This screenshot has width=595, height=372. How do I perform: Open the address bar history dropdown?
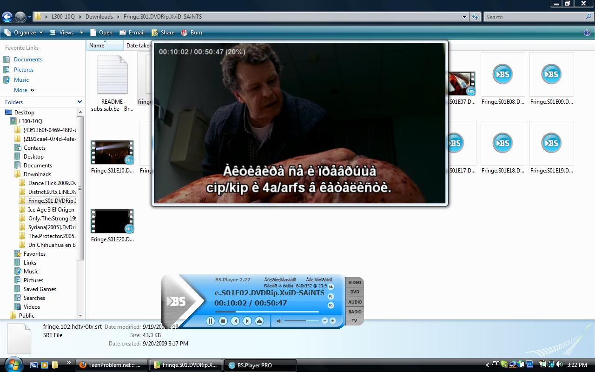[464, 17]
